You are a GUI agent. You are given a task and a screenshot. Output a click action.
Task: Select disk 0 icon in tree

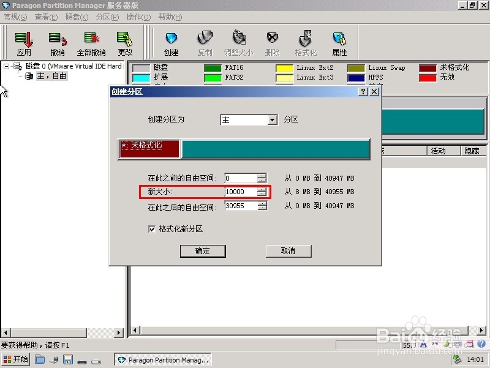point(18,66)
